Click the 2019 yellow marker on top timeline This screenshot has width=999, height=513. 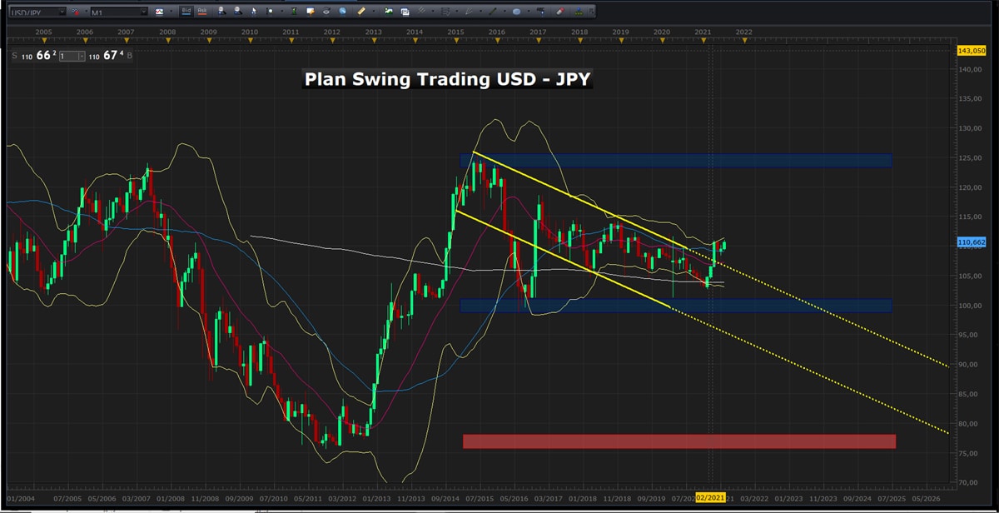pyautogui.click(x=620, y=41)
